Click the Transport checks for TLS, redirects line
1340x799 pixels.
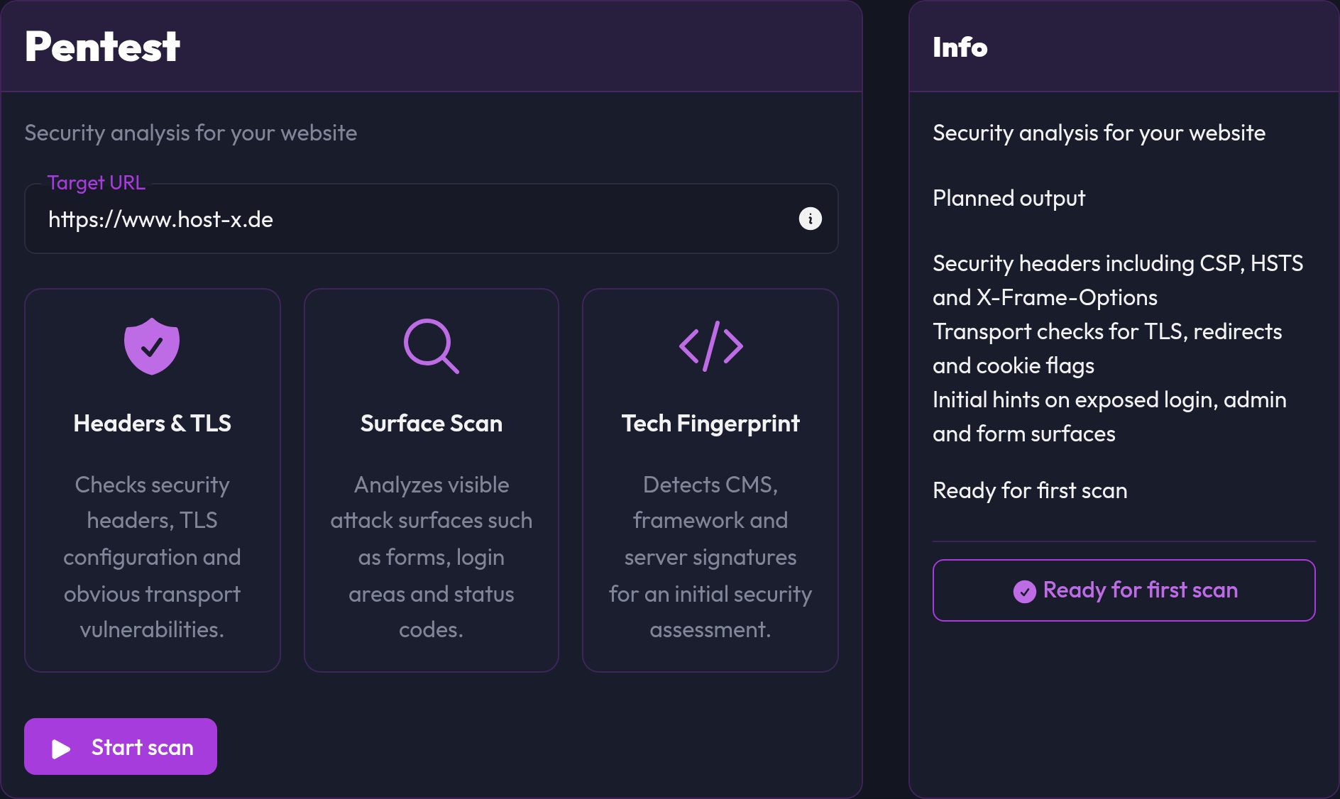pyautogui.click(x=1107, y=348)
